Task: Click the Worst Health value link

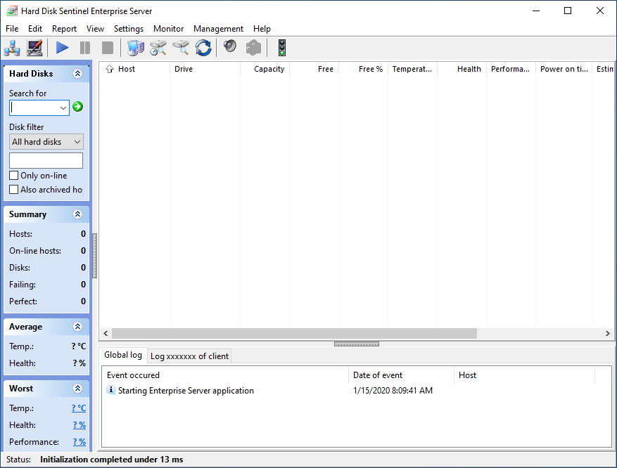Action: pyautogui.click(x=79, y=425)
